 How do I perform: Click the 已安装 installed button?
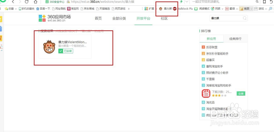pyautogui.click(x=66, y=51)
